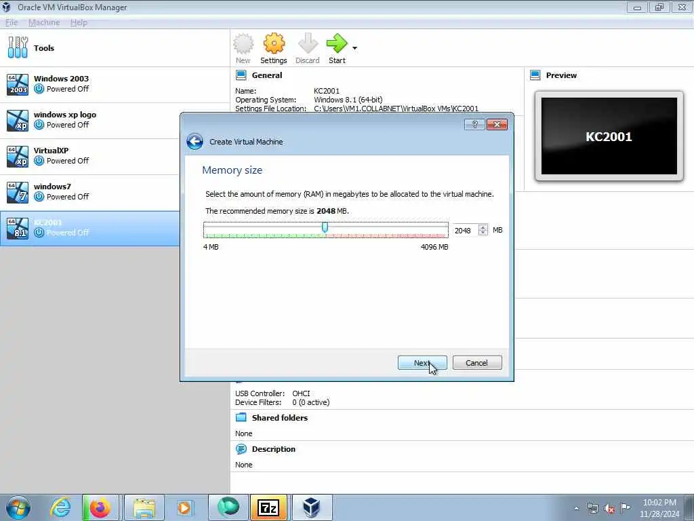
Task: Launch Firefox from the taskbar
Action: [x=100, y=507]
